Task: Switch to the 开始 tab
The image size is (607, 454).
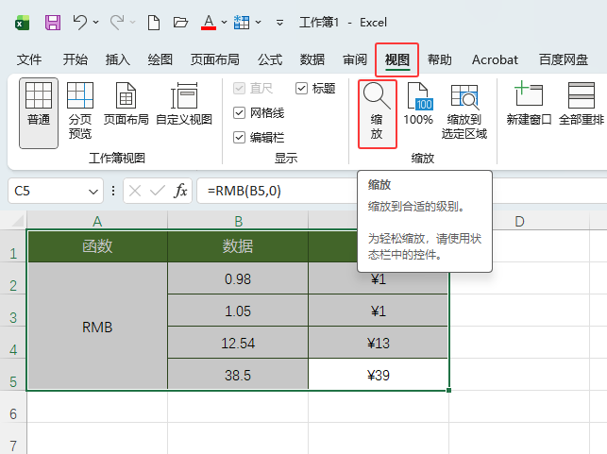Action: [x=76, y=59]
